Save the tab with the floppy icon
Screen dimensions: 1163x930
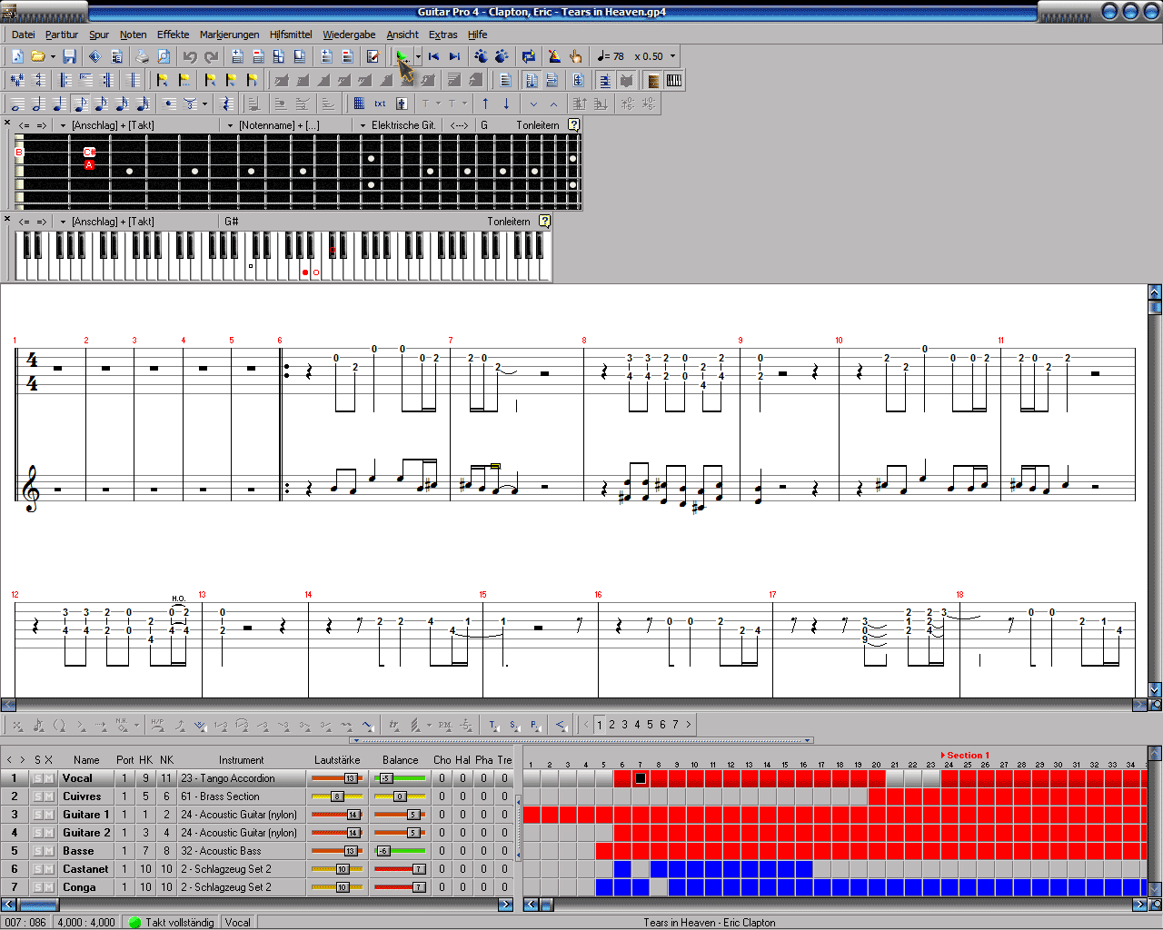[x=69, y=56]
